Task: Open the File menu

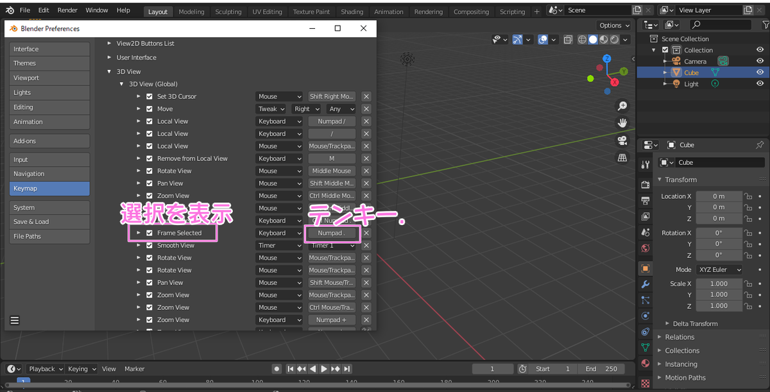Action: click(x=25, y=10)
